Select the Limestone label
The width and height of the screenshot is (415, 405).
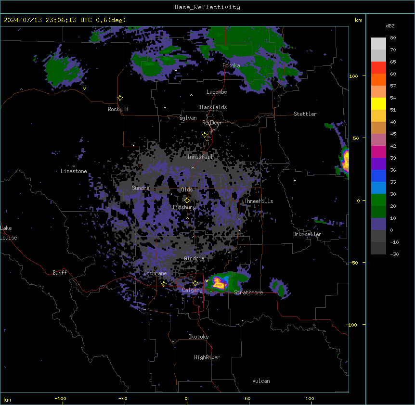pyautogui.click(x=74, y=171)
